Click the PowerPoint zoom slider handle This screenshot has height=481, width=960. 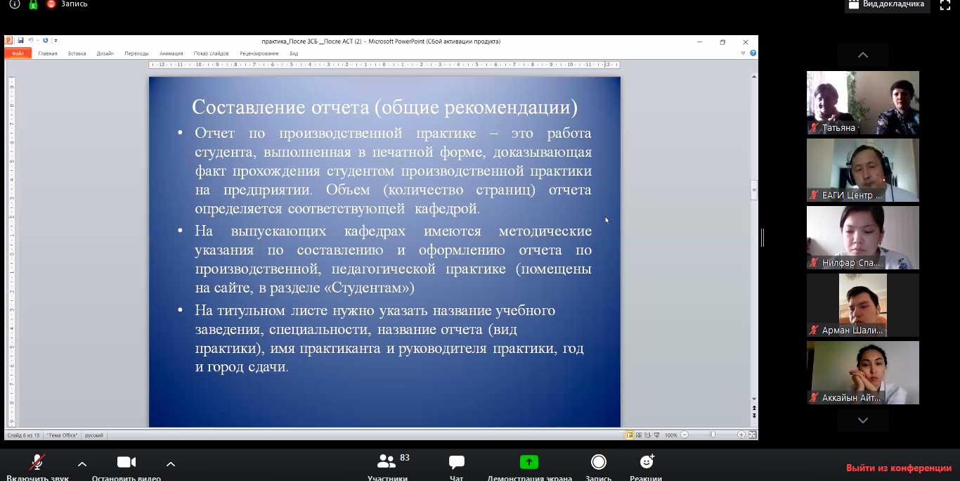[x=713, y=435]
